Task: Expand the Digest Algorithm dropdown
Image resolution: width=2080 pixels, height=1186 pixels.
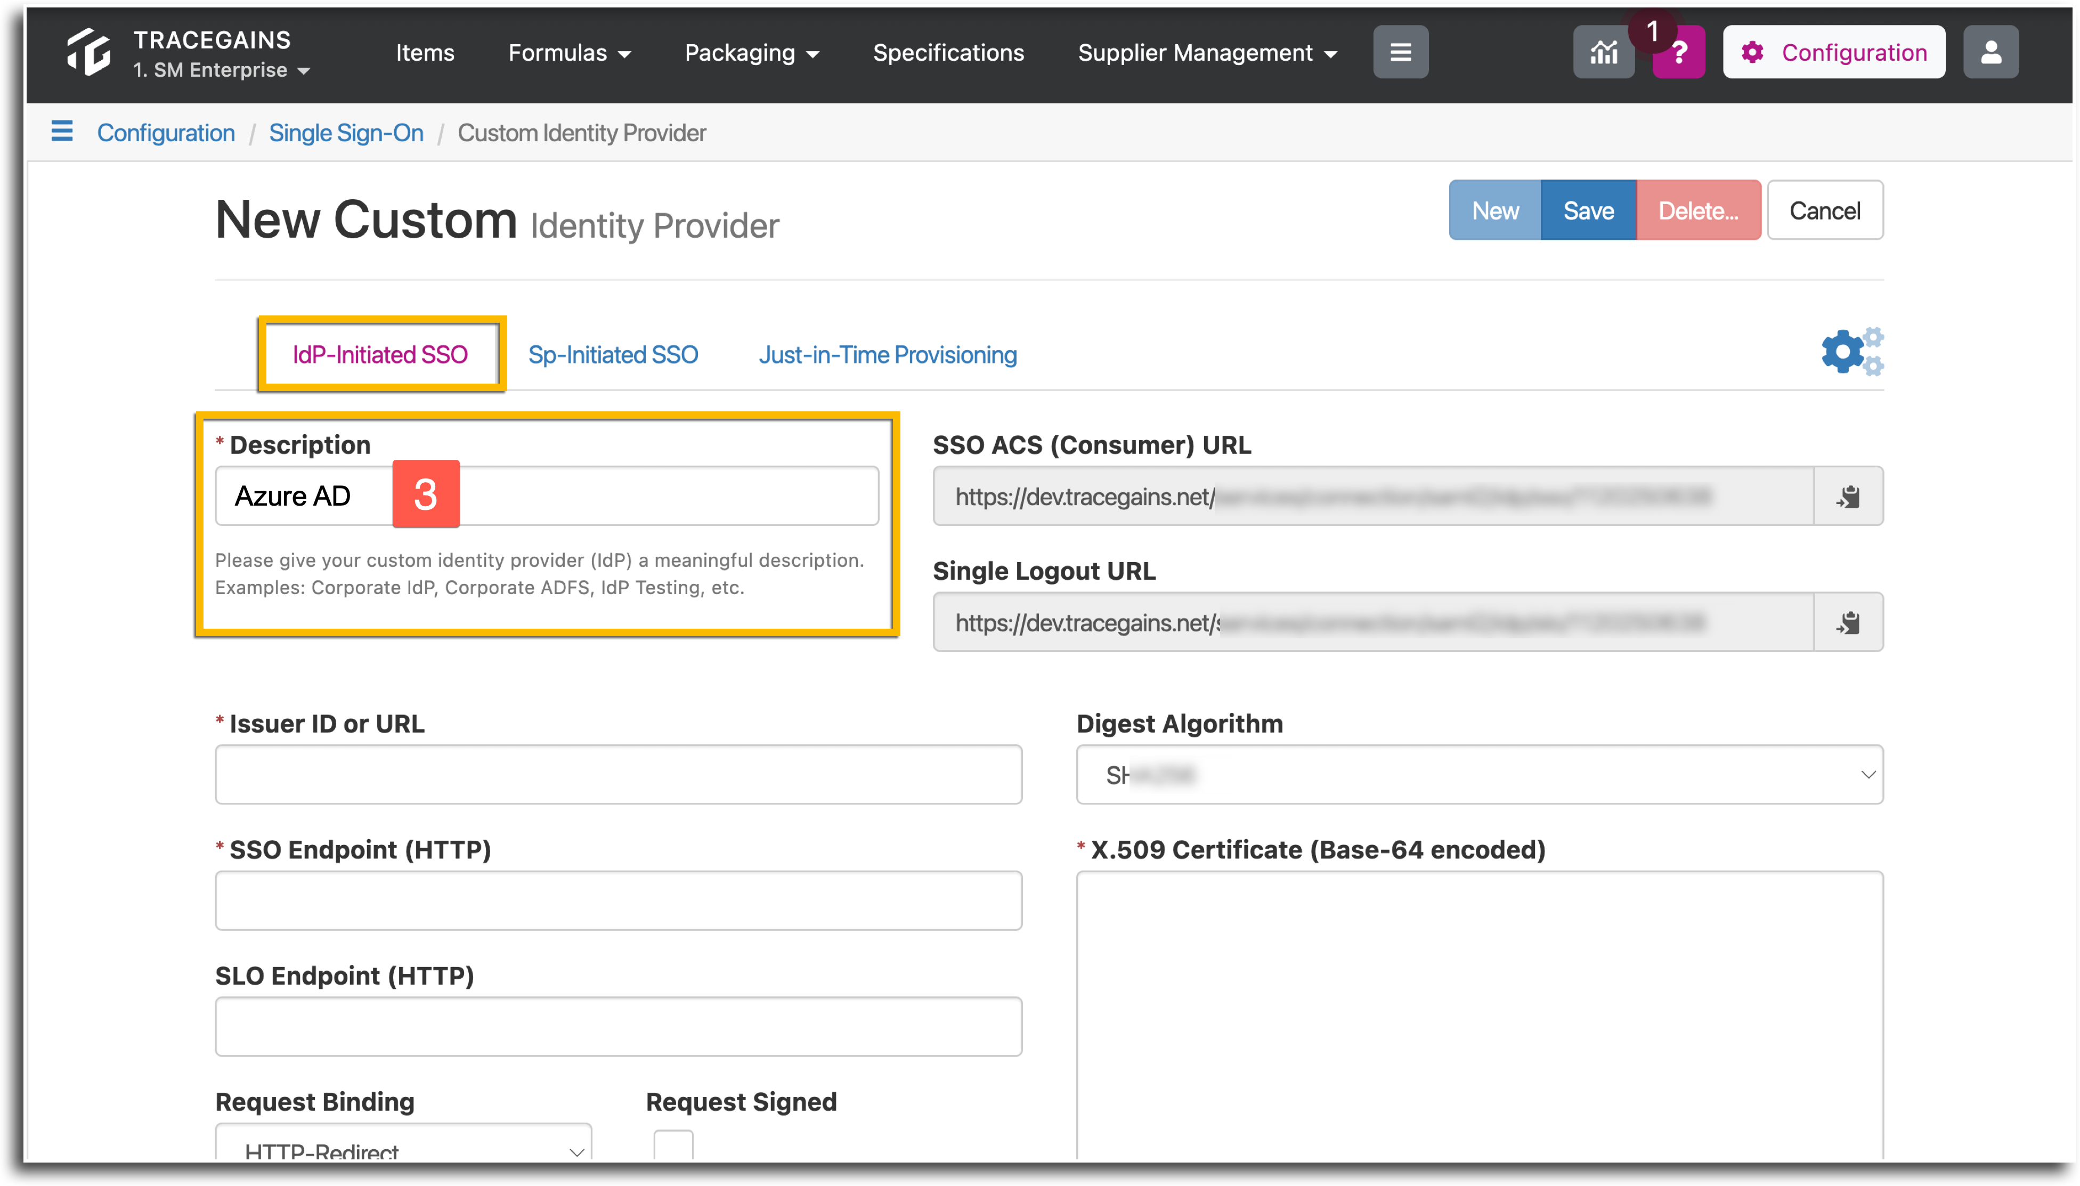Action: point(1480,775)
